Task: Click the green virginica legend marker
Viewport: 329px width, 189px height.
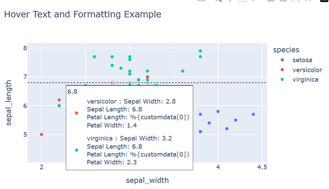Action: pyautogui.click(x=282, y=80)
